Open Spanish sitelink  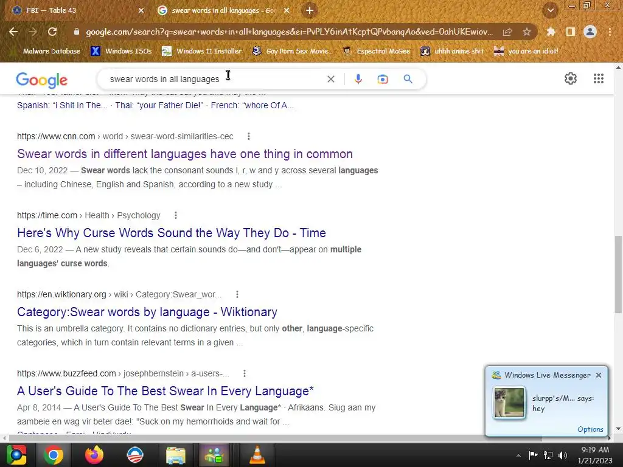[x=62, y=105]
